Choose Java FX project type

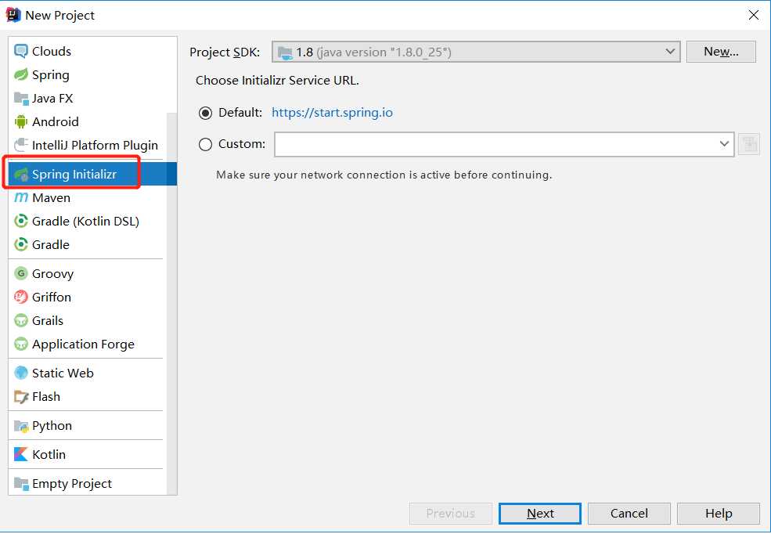[88, 99]
